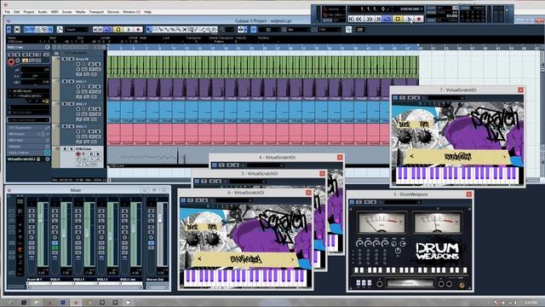Click VirtualScratchDJ label in Inspector

(x=21, y=159)
